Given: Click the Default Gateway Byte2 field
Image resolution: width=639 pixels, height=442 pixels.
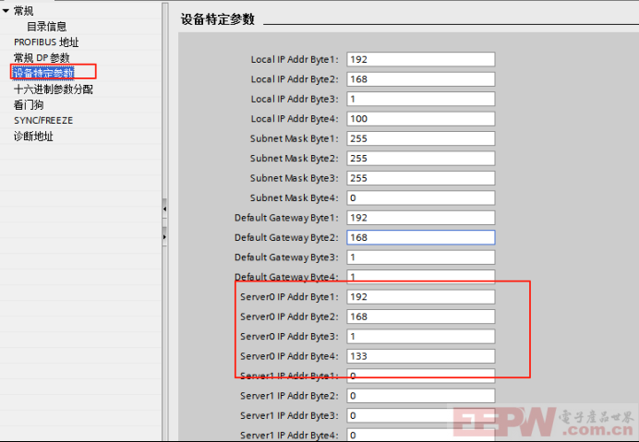Looking at the screenshot, I should [421, 237].
